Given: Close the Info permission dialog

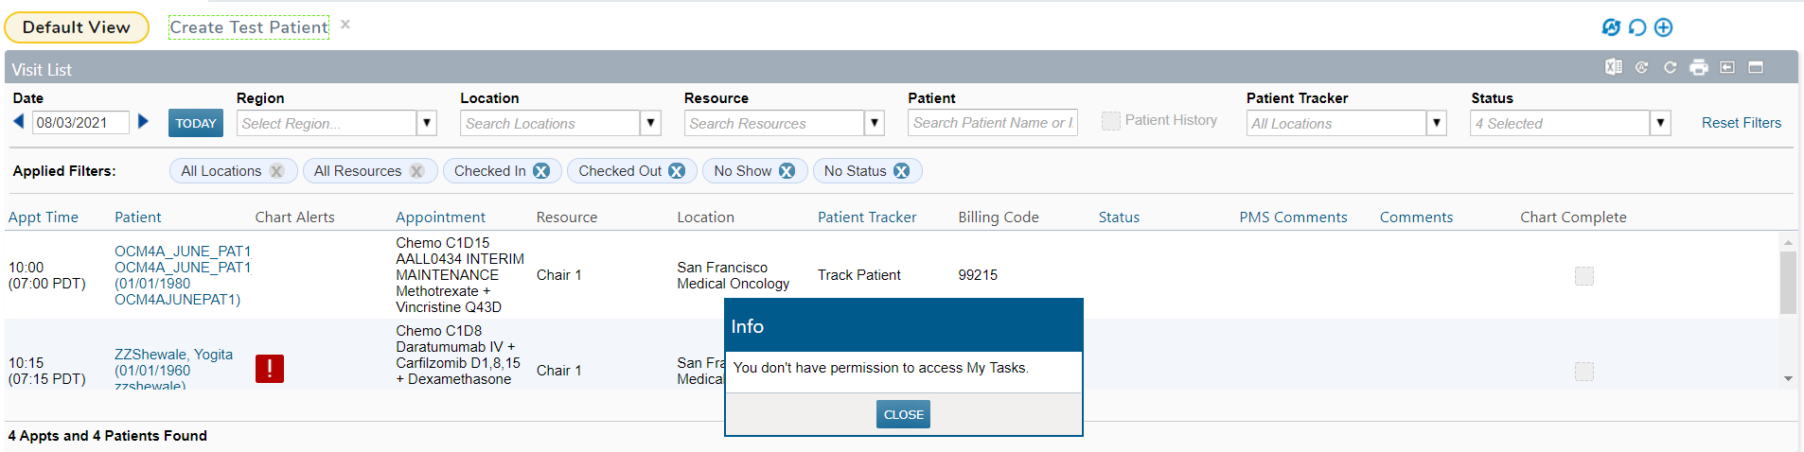Looking at the screenshot, I should (x=903, y=414).
